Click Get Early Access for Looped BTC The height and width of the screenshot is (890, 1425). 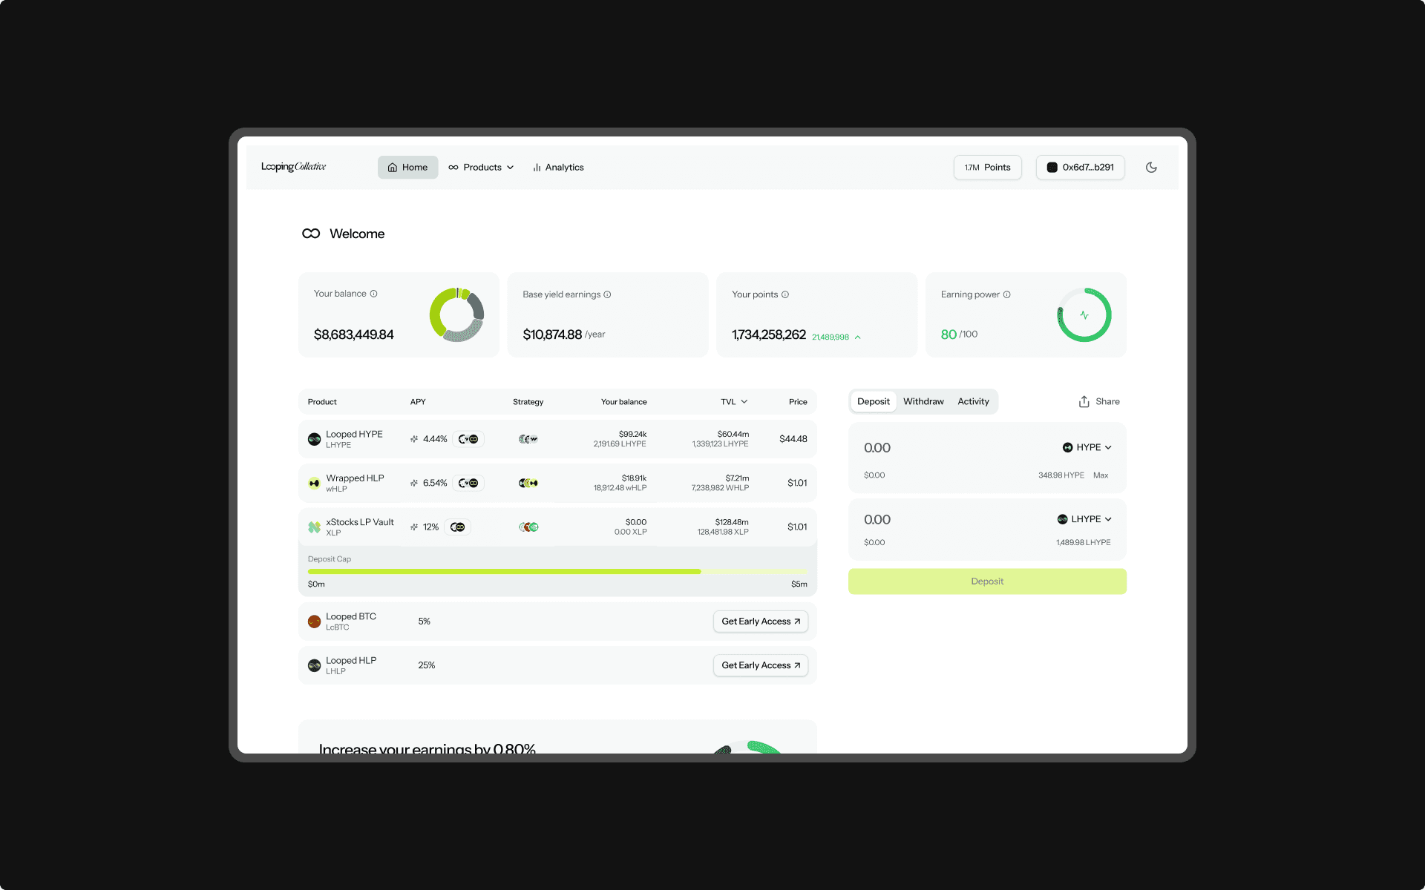(760, 622)
